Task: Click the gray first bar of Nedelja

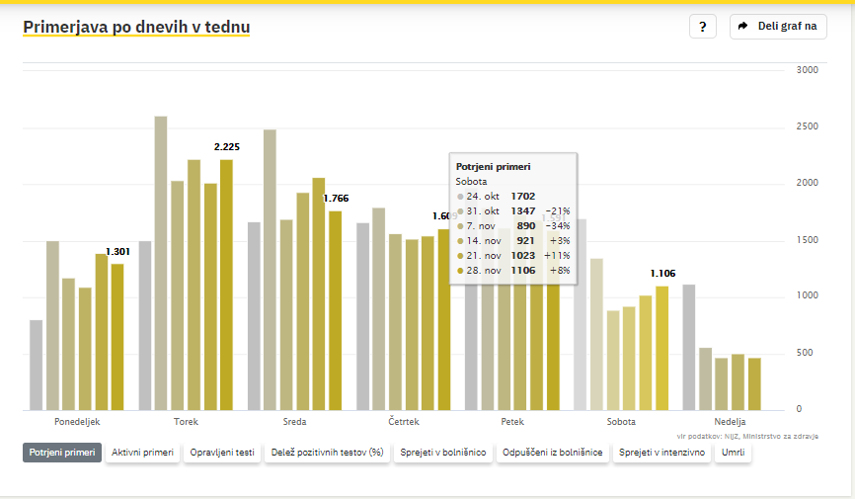Action: [689, 347]
